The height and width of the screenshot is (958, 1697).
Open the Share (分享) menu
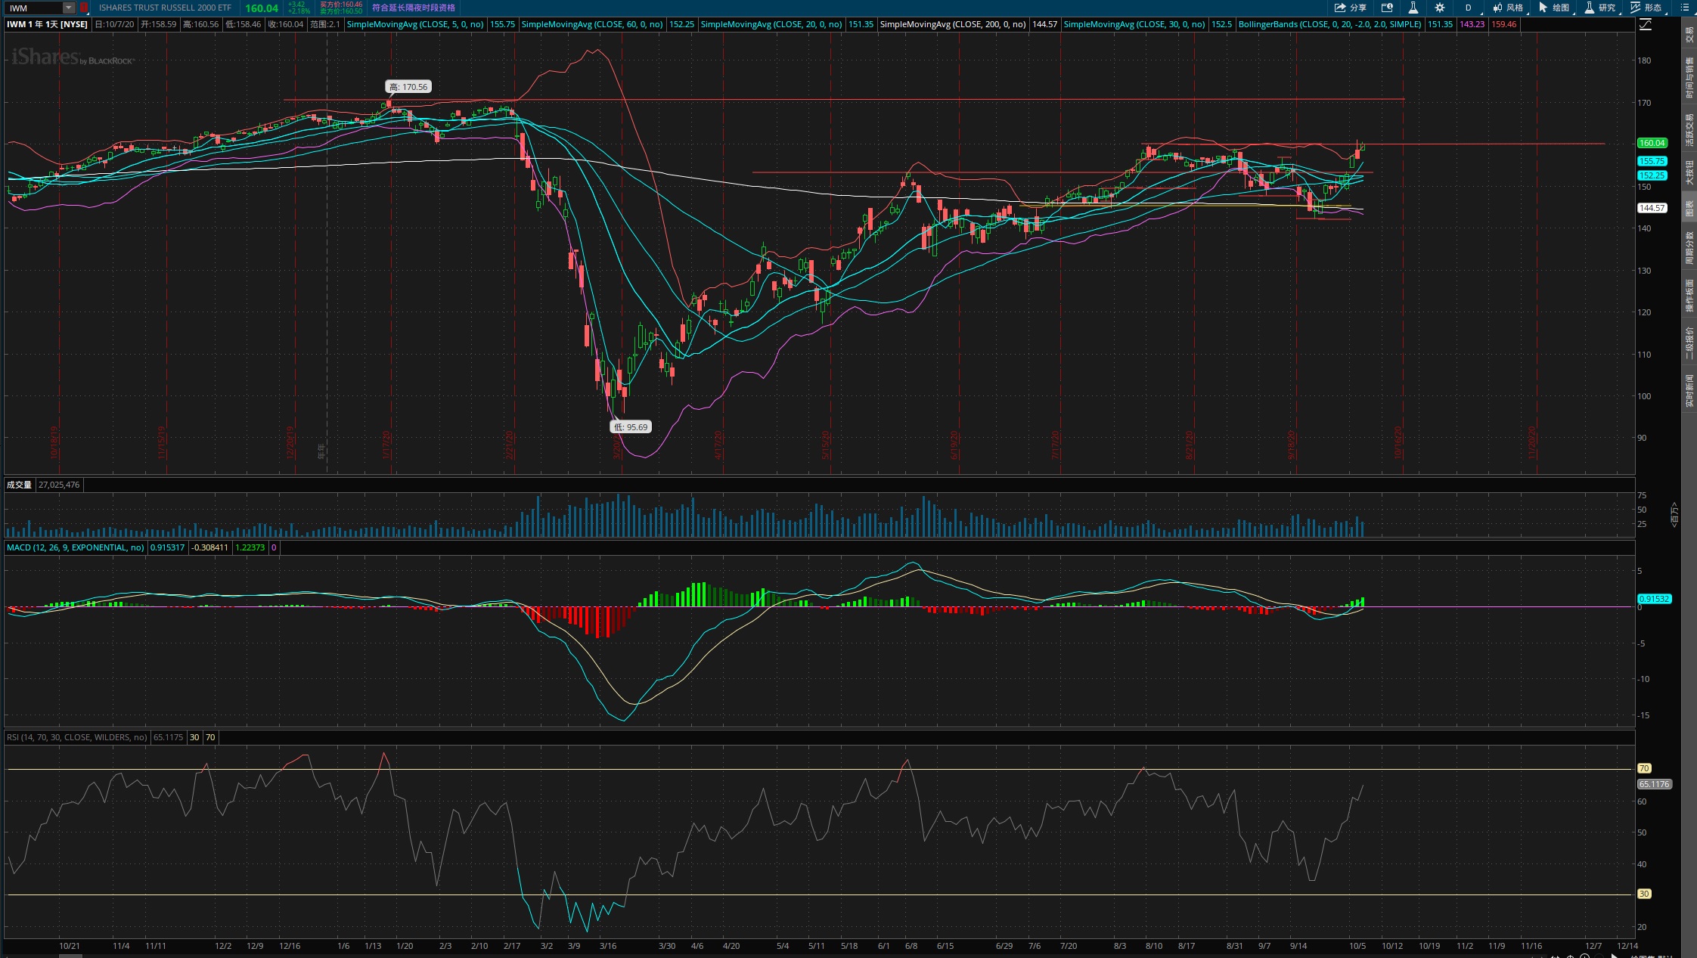[1350, 8]
